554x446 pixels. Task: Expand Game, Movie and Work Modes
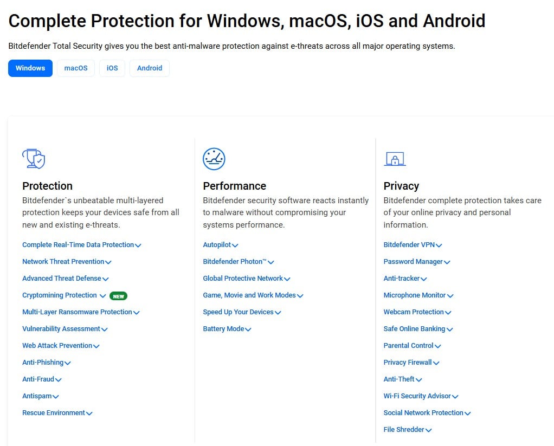point(252,295)
